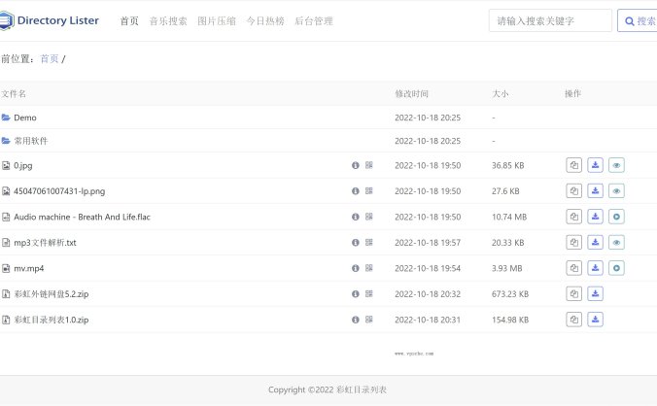The image size is (657, 406).
Task: Click the info icon for 0.jpg
Action: coord(356,165)
